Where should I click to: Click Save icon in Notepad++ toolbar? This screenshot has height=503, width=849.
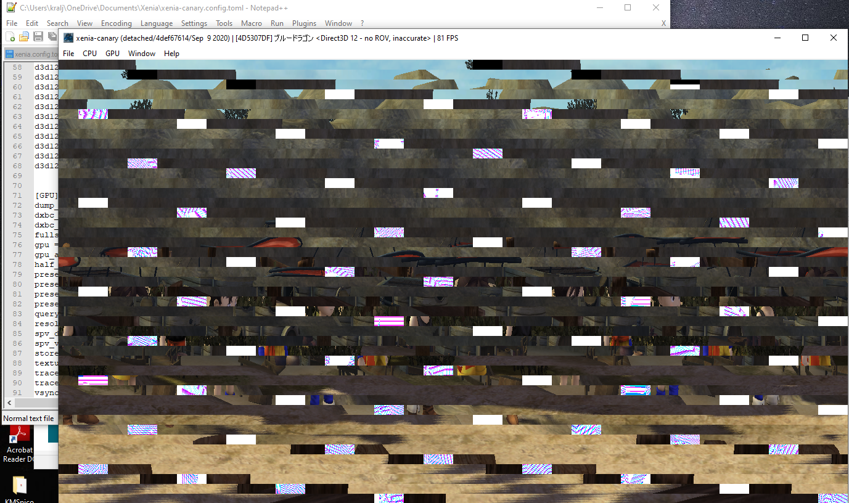pyautogui.click(x=38, y=37)
